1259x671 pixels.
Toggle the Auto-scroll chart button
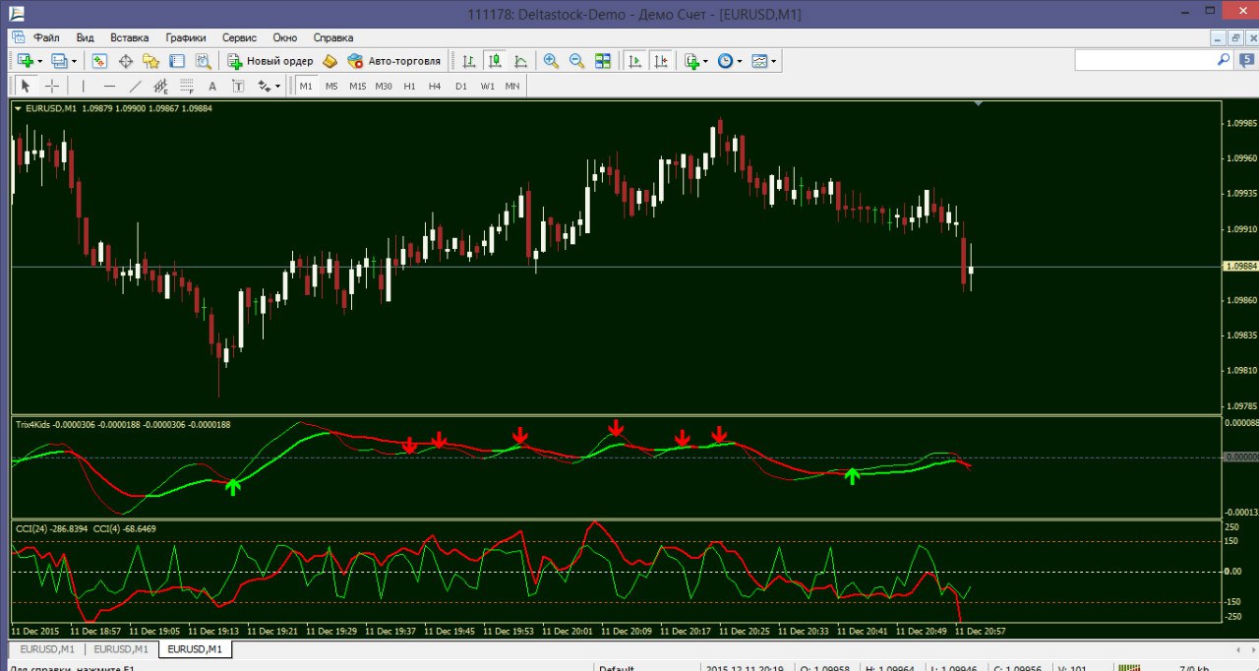point(634,61)
